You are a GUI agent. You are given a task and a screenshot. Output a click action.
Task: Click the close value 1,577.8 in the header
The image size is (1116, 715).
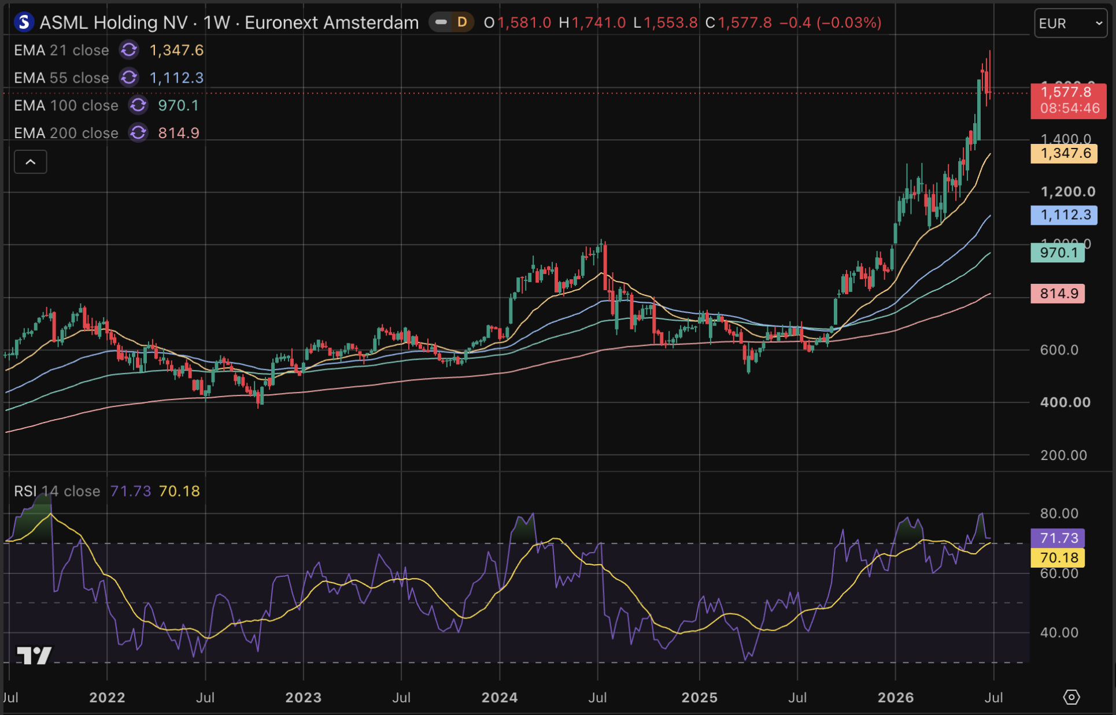745,23
